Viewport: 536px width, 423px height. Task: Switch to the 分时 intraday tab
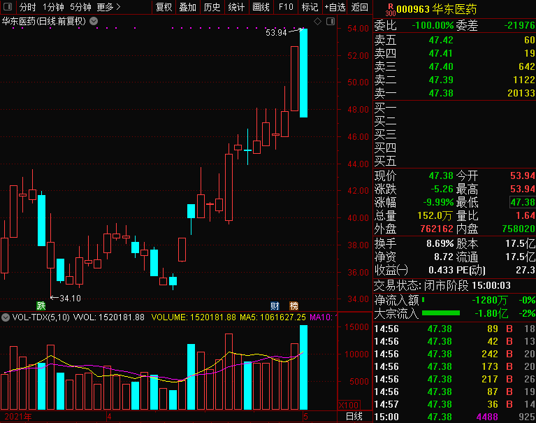coord(27,7)
